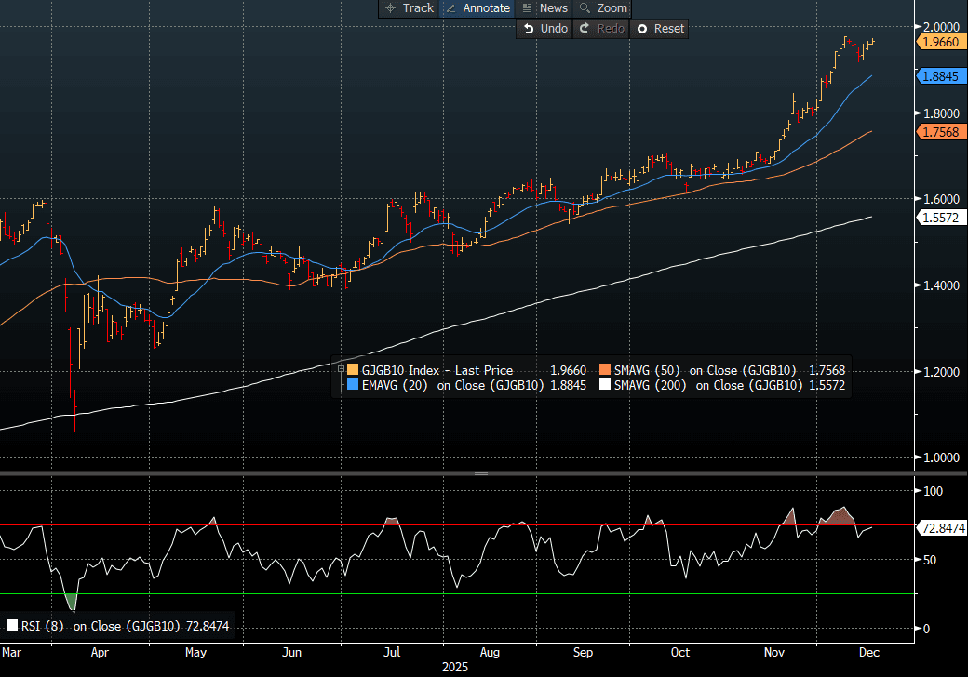The image size is (968, 677).
Task: Enable the Zoom magnifier tool
Action: click(x=603, y=8)
